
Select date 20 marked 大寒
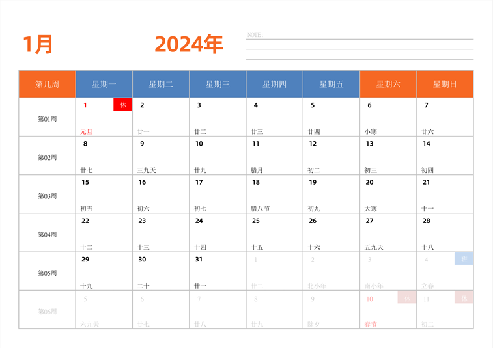[369, 183]
